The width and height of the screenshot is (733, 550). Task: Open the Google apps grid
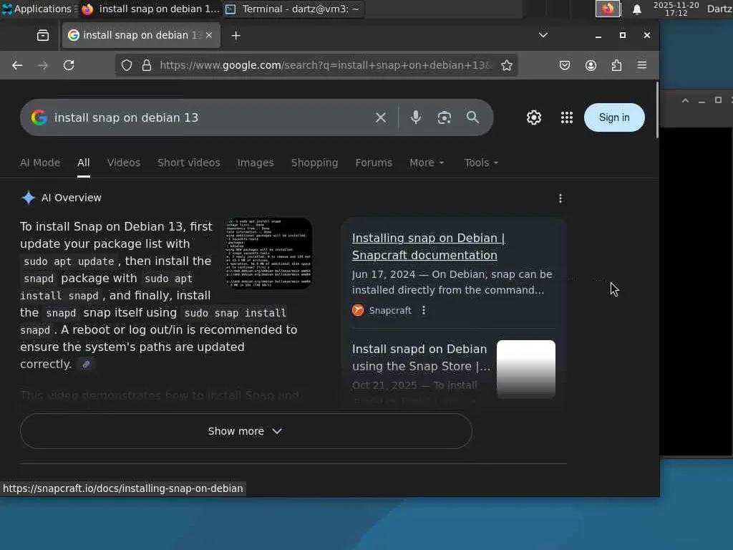(567, 117)
